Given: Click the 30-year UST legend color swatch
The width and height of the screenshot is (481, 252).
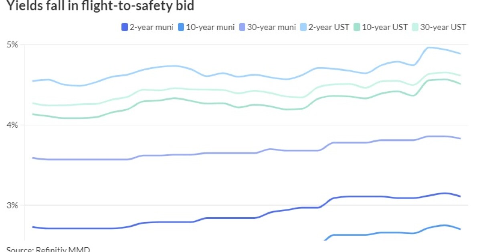Looking at the screenshot, I should [x=416, y=27].
